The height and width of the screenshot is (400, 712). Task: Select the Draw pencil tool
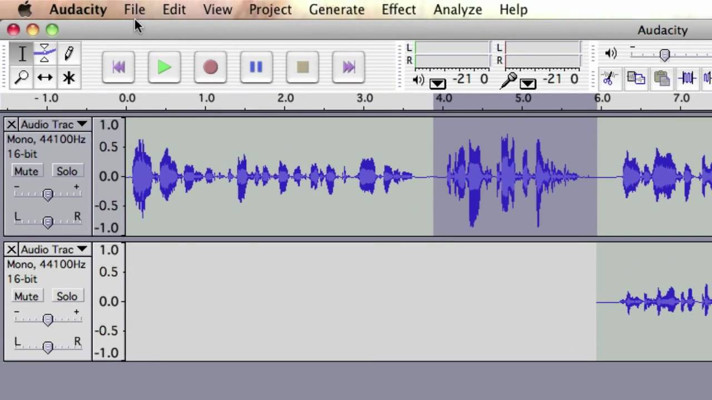68,54
